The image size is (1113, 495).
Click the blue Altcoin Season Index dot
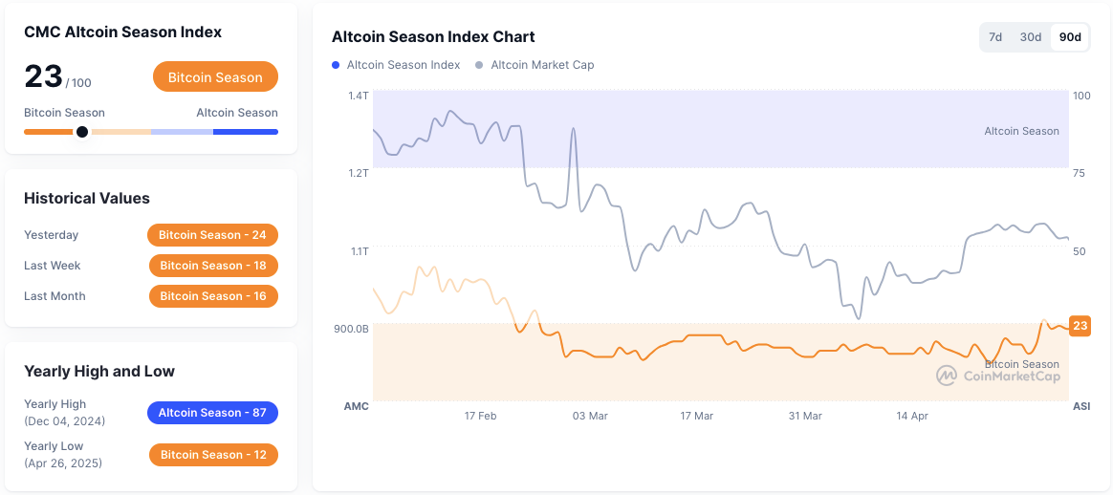336,65
